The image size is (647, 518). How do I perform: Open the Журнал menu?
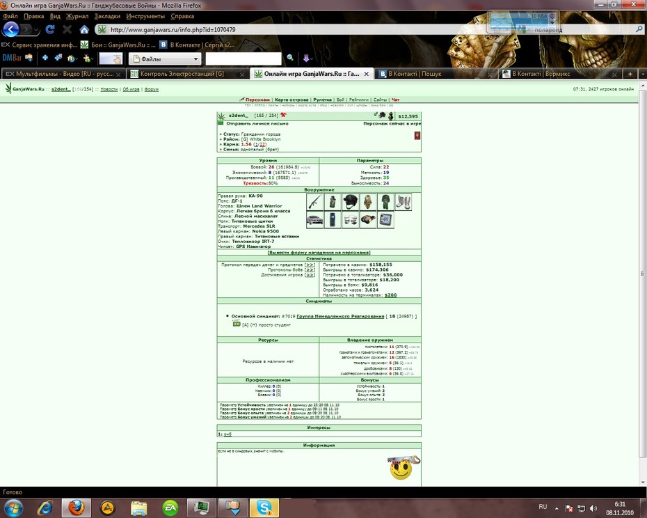[77, 16]
